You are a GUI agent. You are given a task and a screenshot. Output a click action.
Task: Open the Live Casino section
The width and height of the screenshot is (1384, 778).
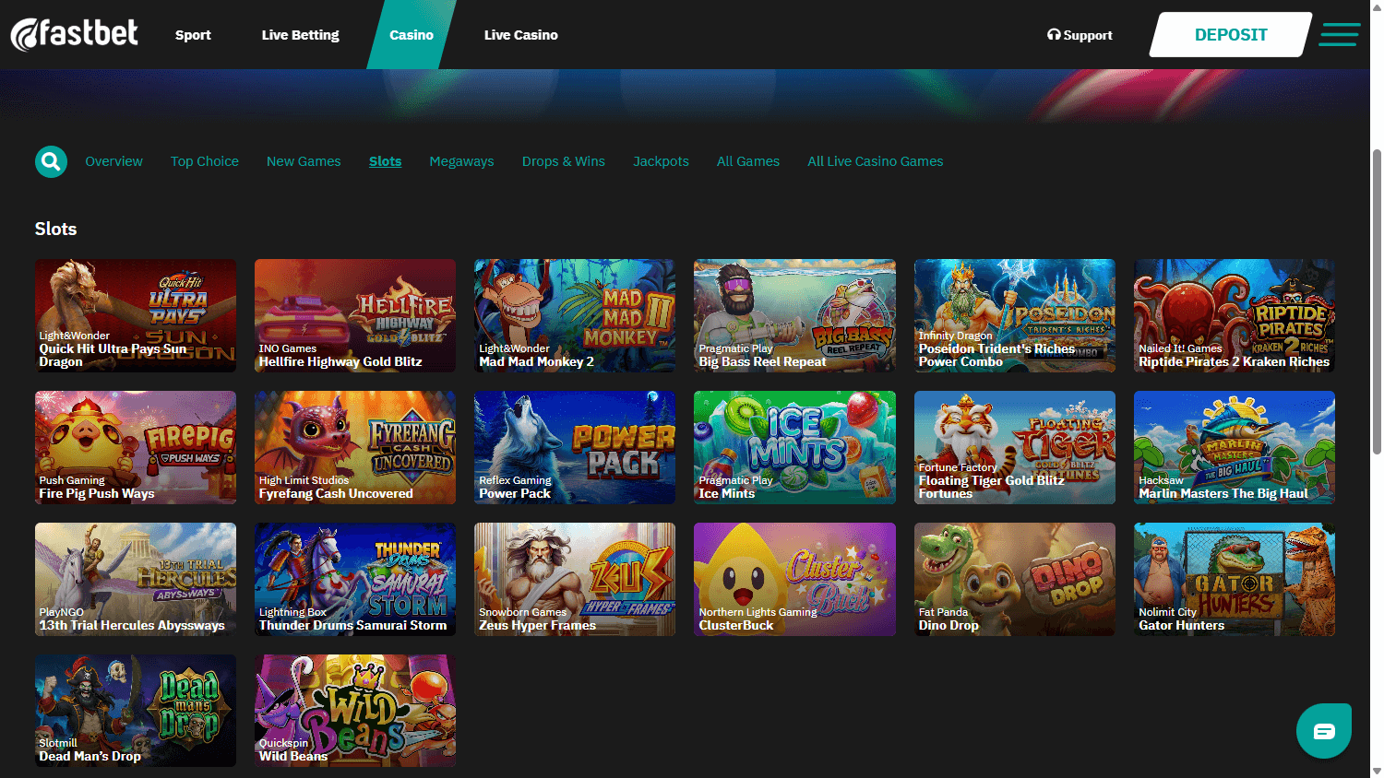tap(520, 34)
